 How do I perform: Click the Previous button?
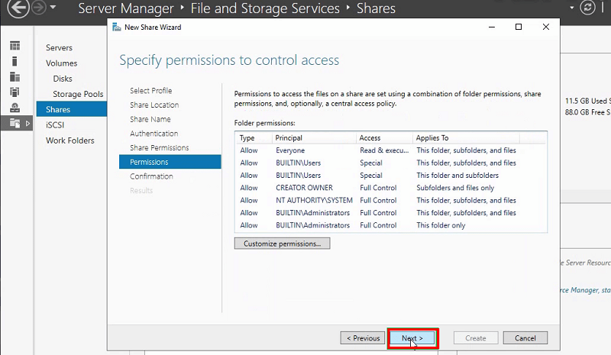click(x=364, y=338)
